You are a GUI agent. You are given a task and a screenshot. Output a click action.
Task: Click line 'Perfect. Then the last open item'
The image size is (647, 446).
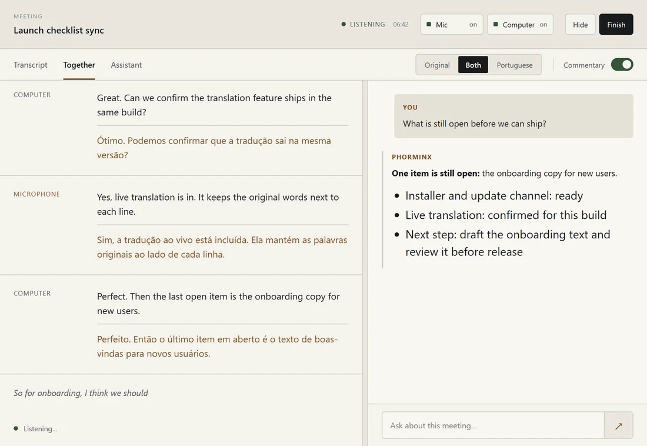click(218, 304)
